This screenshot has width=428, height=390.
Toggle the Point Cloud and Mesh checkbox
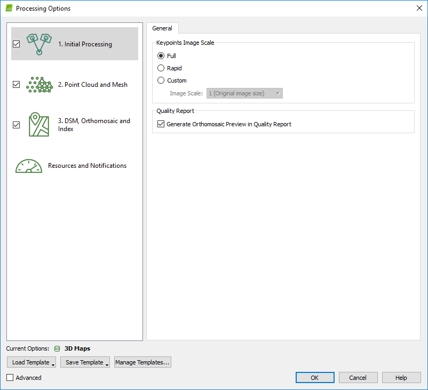pos(16,85)
